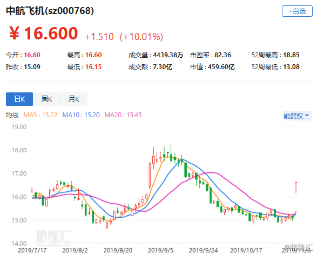Click the 2019/9/24 date axis label
This screenshot has height=255, width=317.
203,250
